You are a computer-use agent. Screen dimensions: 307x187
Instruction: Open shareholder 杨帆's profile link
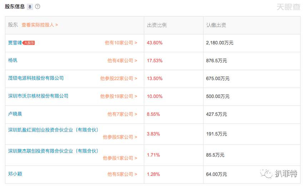14,60
